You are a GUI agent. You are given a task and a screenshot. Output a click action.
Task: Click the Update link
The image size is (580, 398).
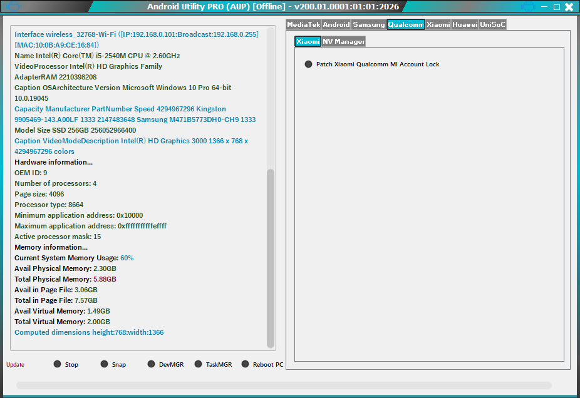[14, 364]
